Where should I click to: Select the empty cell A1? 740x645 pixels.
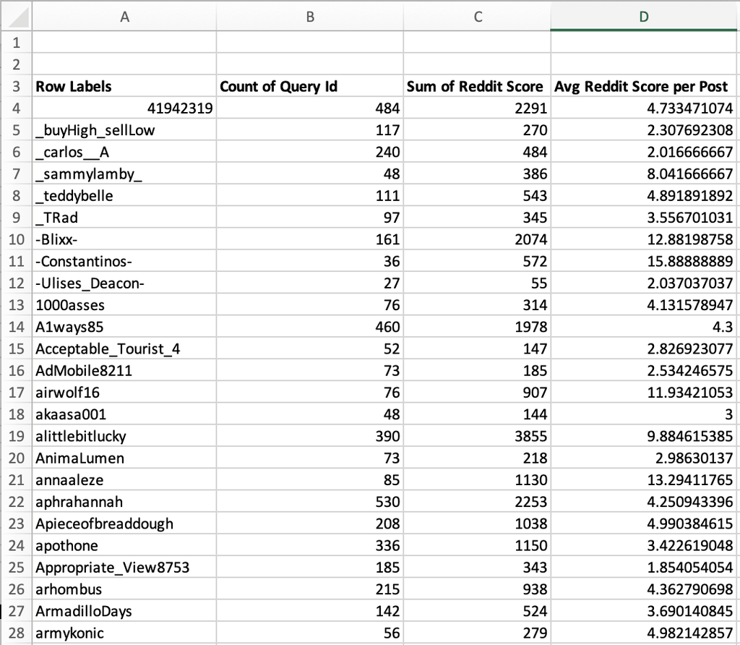(x=124, y=41)
